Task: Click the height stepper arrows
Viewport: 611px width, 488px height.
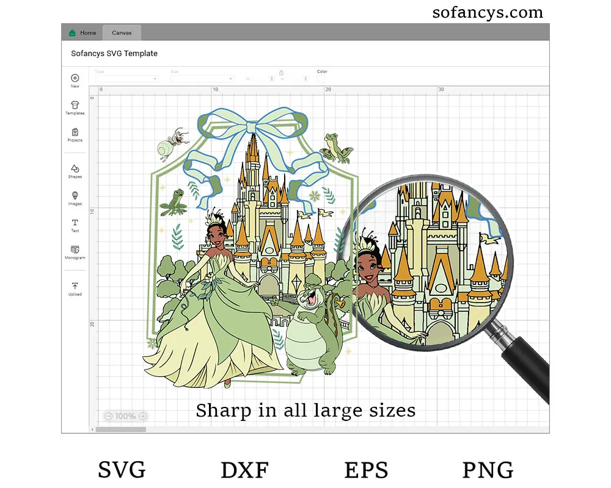Action: [x=305, y=79]
